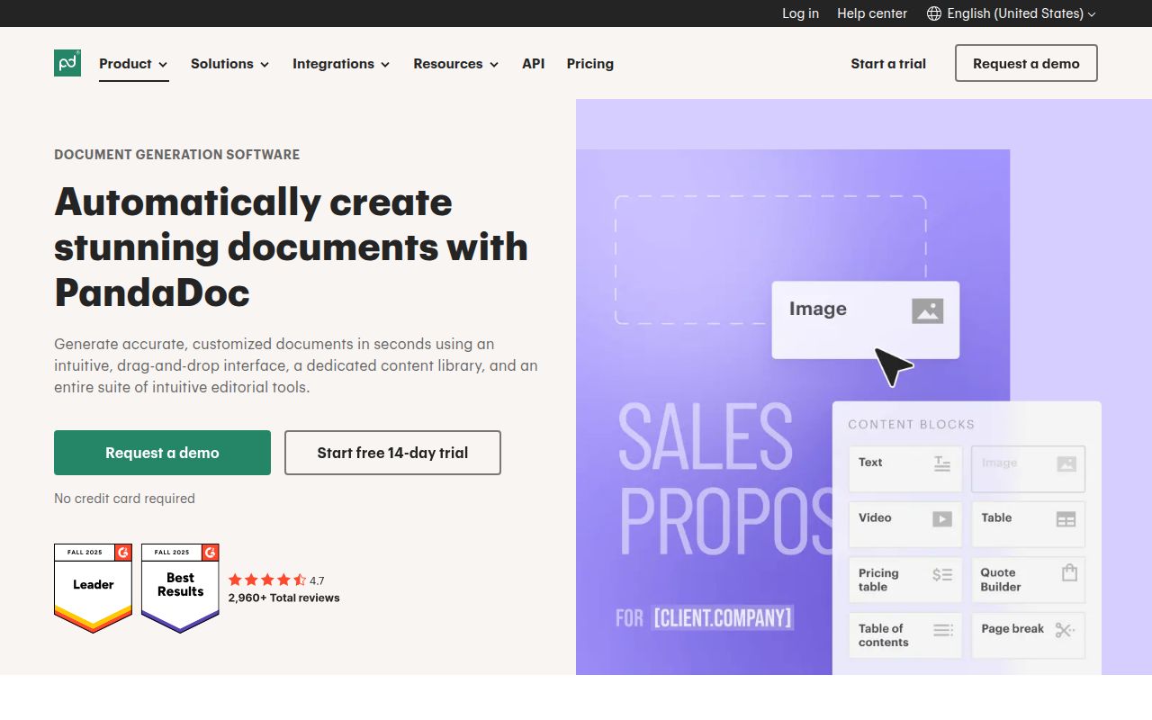Click the Table block grid icon
The width and height of the screenshot is (1152, 720).
click(x=1066, y=519)
